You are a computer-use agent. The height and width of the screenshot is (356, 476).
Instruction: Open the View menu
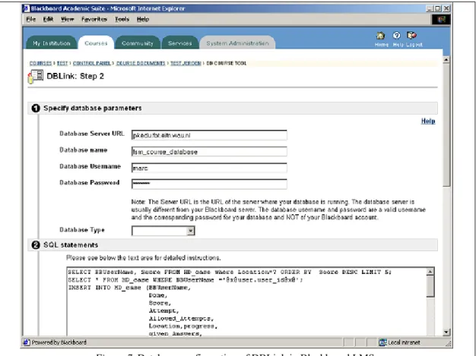(67, 20)
